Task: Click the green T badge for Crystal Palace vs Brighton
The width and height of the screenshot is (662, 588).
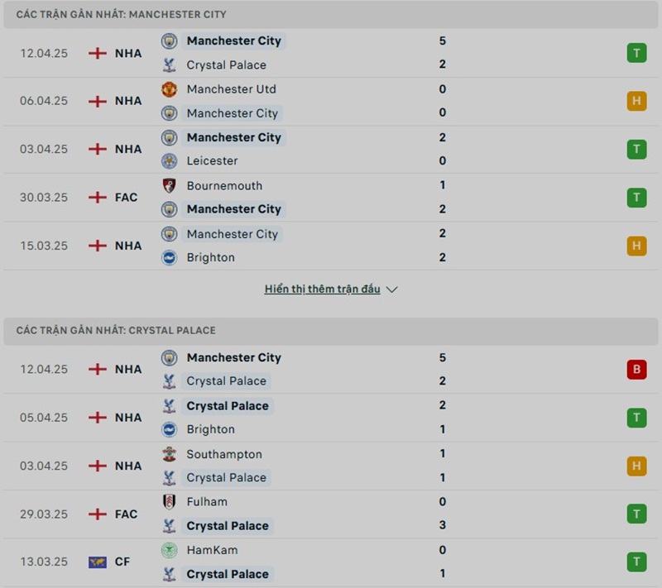Action: pos(636,418)
